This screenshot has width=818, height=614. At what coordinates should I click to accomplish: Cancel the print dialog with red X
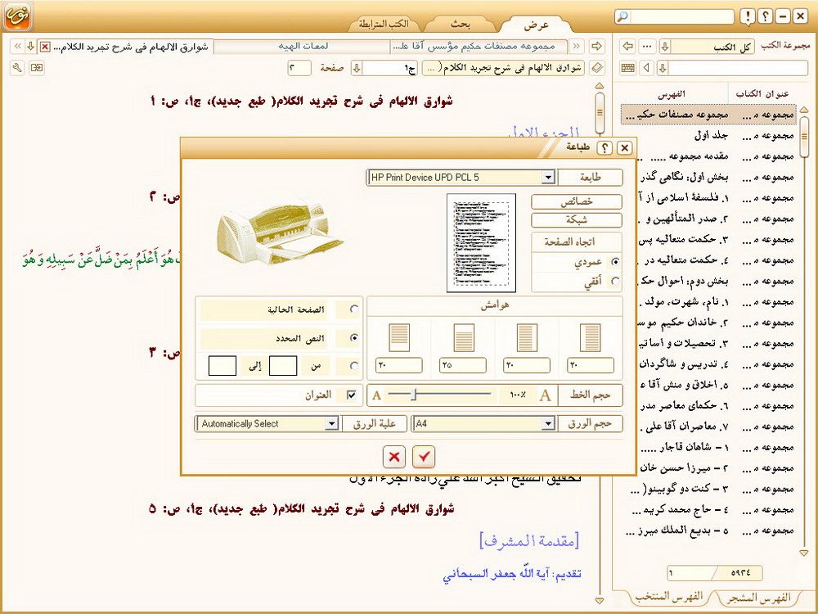click(394, 457)
